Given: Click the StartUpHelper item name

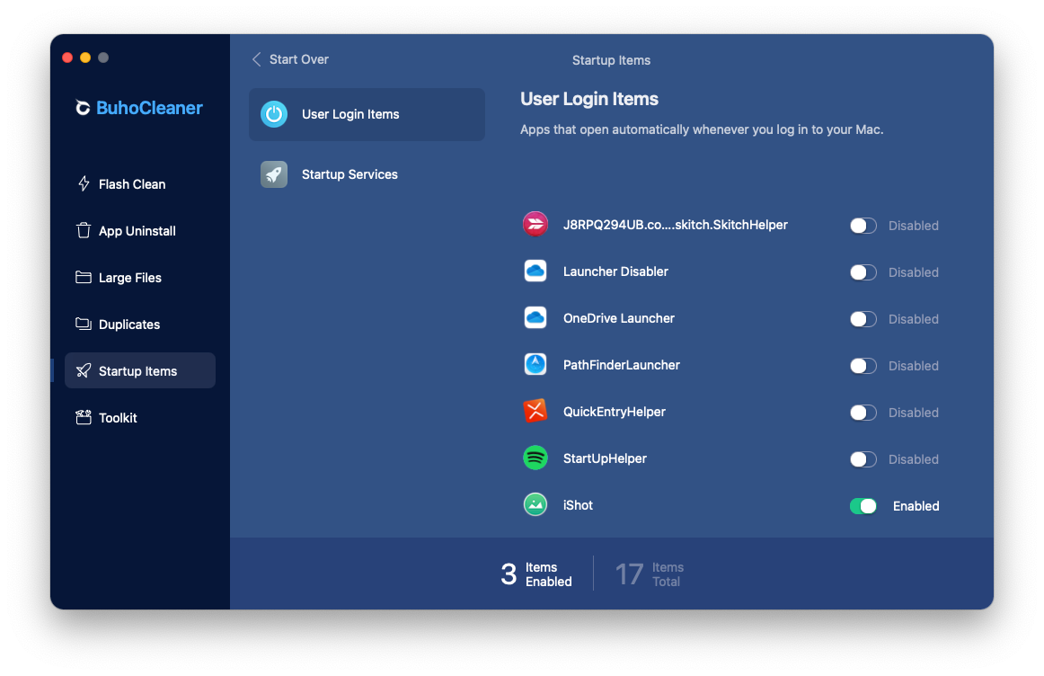Looking at the screenshot, I should point(605,458).
